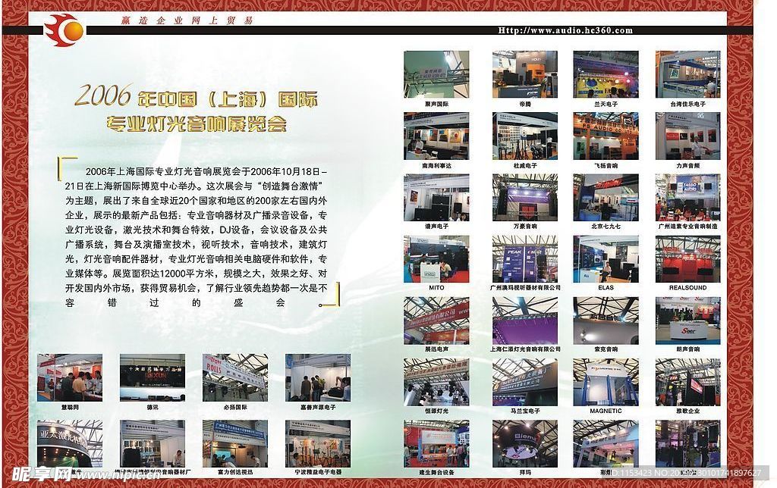Viewport: 777px width, 488px height.
Task: Click the MAGNETIC caption
Action: click(x=606, y=411)
